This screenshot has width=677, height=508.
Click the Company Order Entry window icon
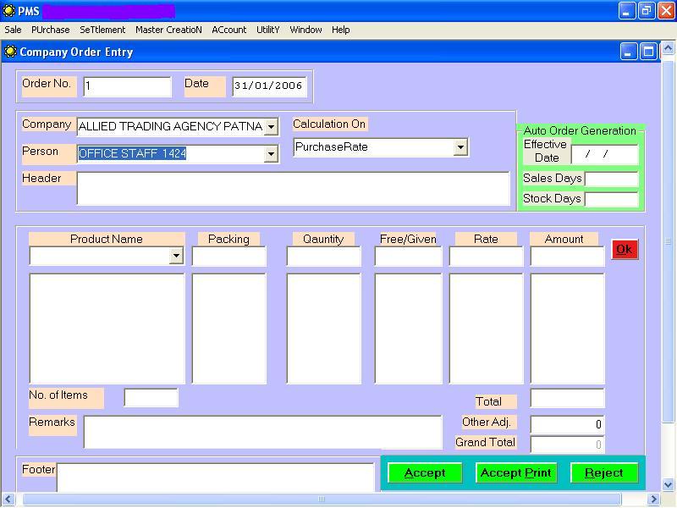coord(10,52)
